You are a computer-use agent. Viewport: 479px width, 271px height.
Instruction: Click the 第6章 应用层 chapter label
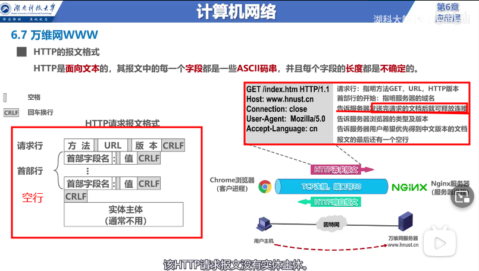448,12
